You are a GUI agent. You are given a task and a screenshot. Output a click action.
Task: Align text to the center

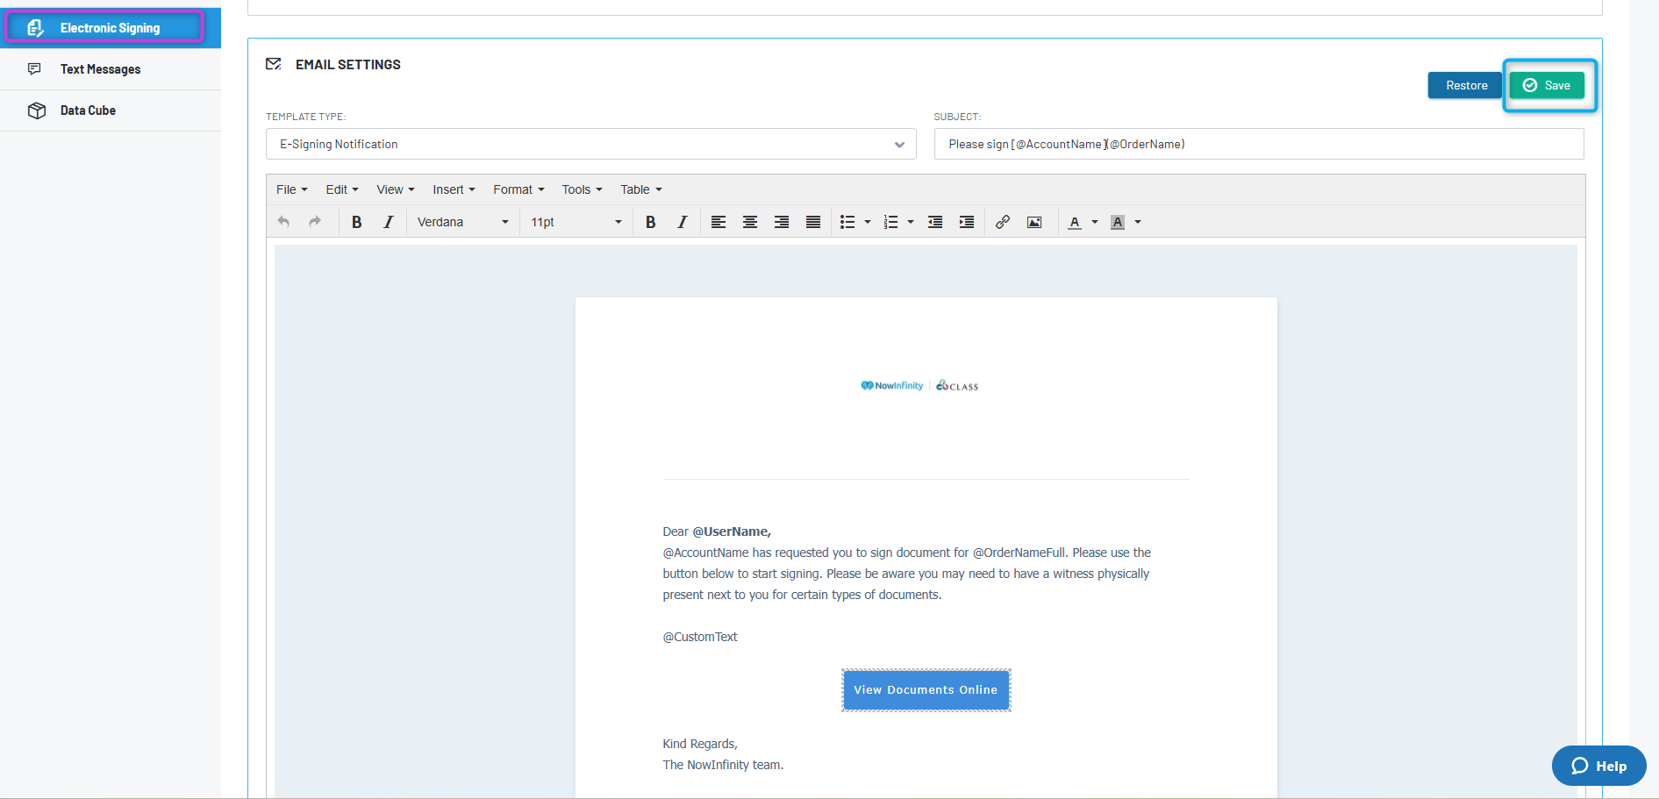pyautogui.click(x=750, y=222)
